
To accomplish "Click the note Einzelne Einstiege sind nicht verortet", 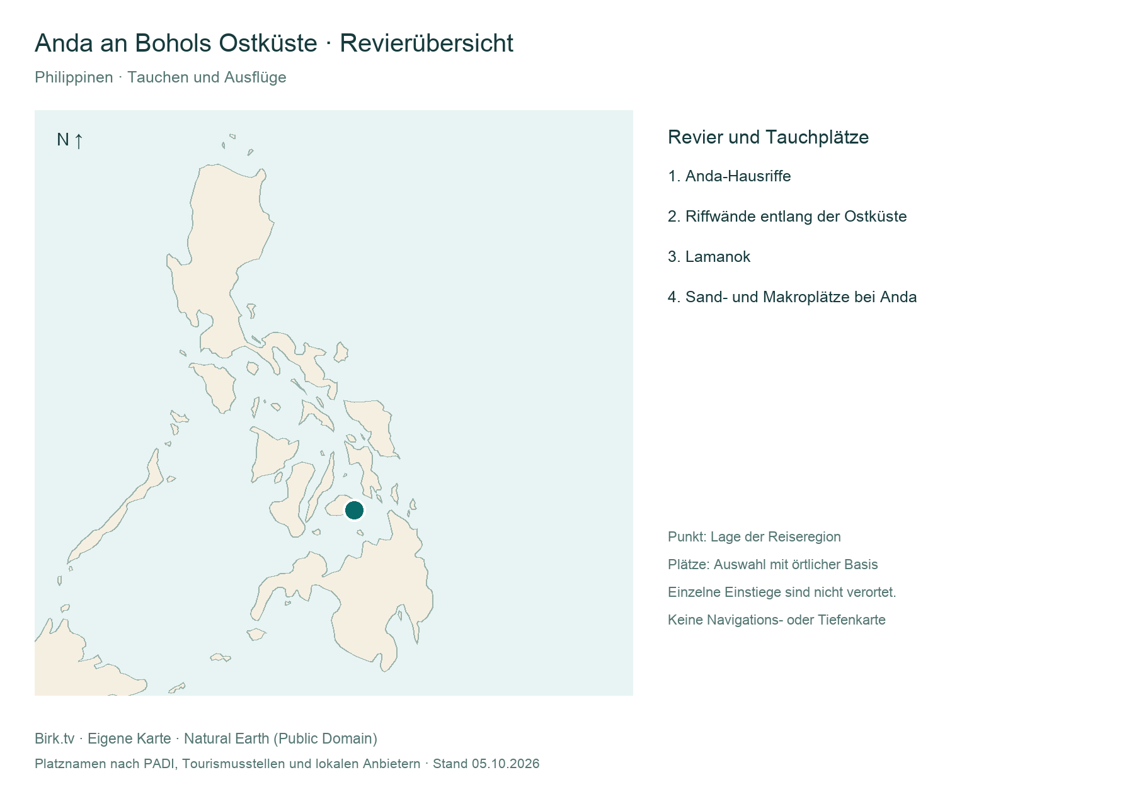I will 782,592.
